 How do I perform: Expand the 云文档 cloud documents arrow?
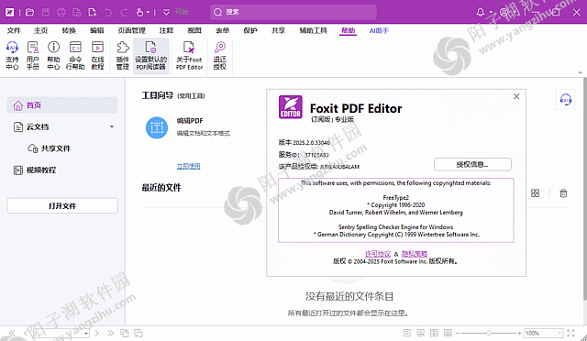[112, 126]
